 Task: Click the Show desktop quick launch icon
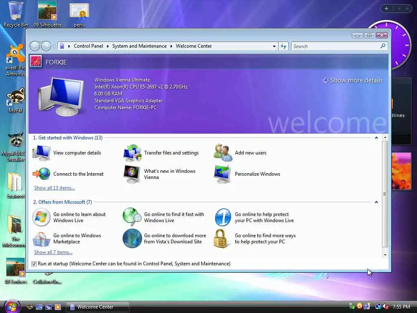(x=39, y=307)
